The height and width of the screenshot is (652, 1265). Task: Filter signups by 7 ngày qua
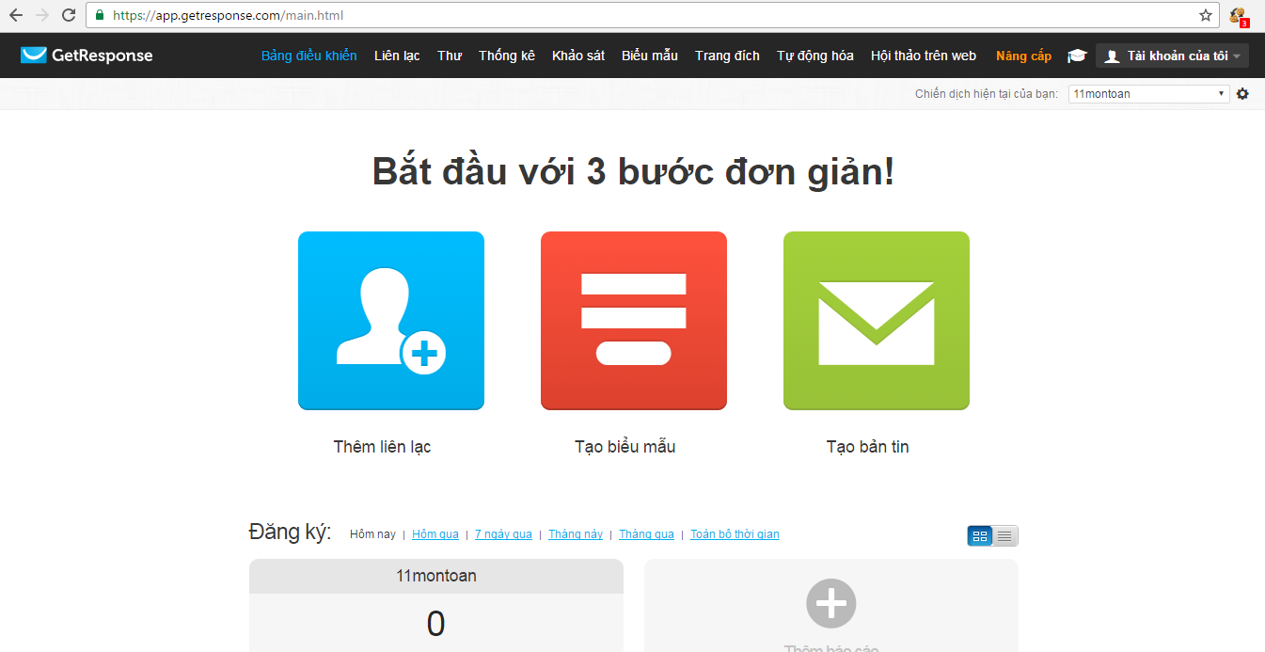click(x=503, y=534)
